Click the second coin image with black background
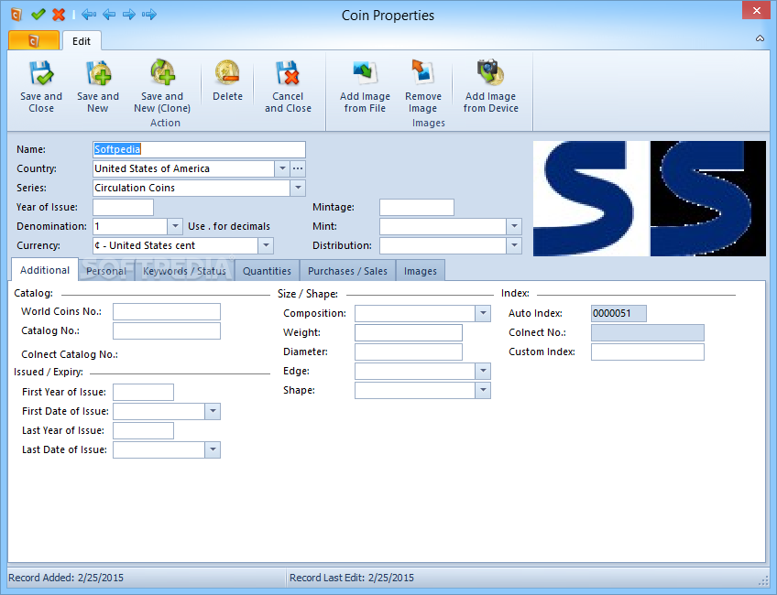This screenshot has width=777, height=595. click(x=708, y=199)
